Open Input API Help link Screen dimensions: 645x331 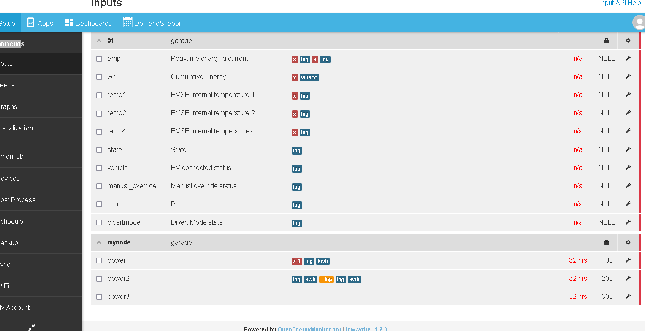click(621, 3)
